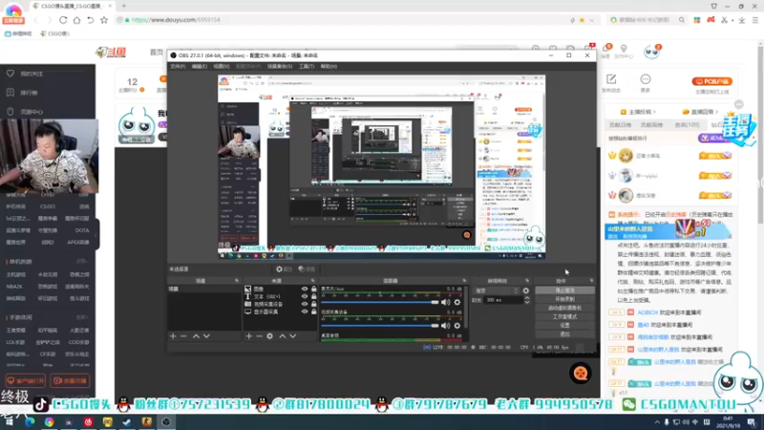
Task: Pop out the scenes dock panel icon
Action: (237, 281)
